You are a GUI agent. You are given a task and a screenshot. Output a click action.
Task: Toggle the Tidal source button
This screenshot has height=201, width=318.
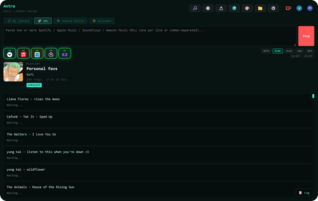9,53
